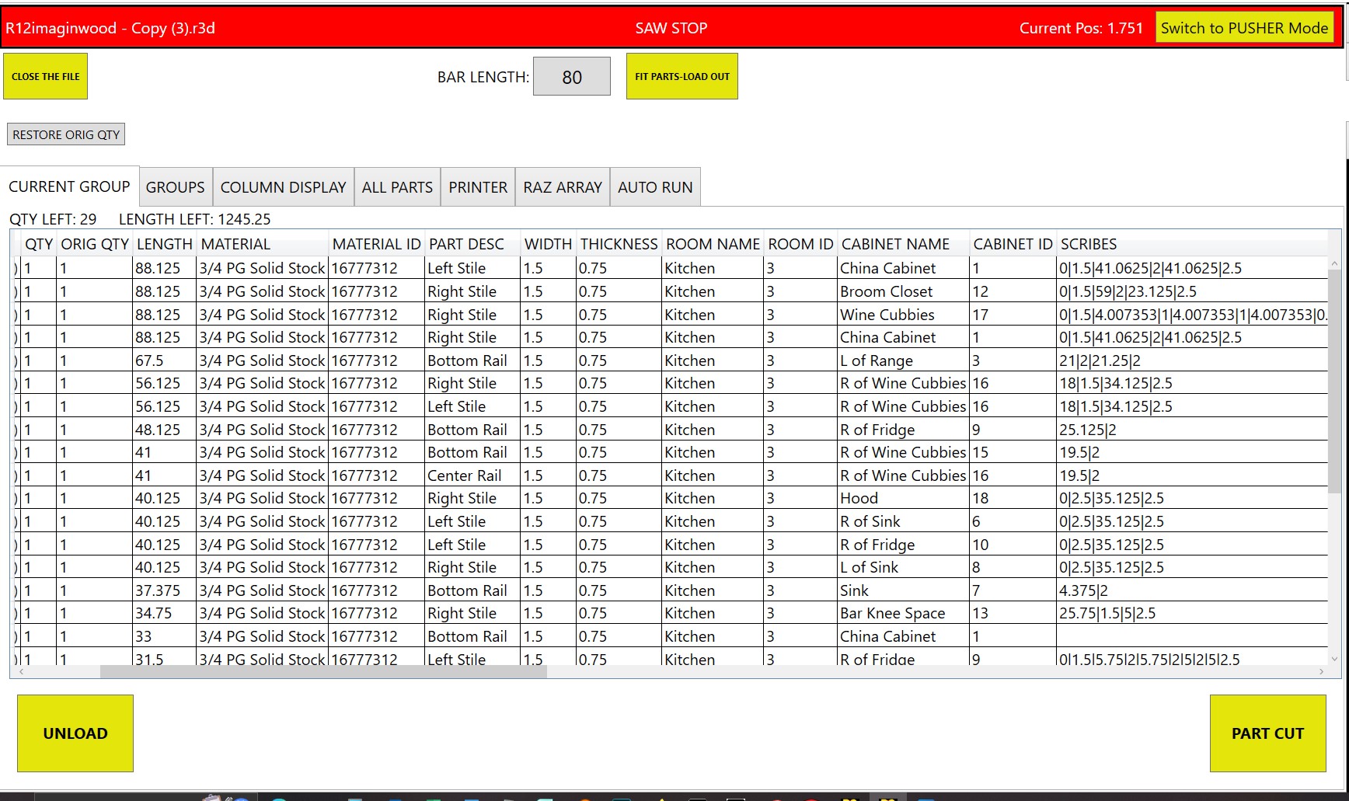Open the GROUPS tab

tap(176, 187)
